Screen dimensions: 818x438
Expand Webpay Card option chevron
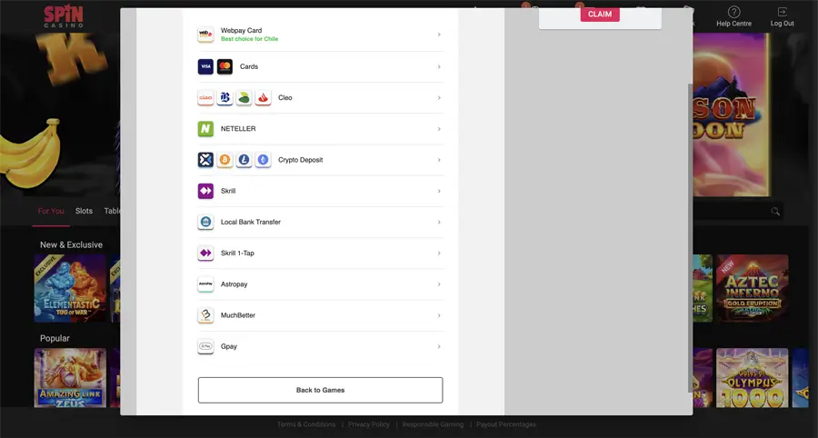(x=439, y=35)
